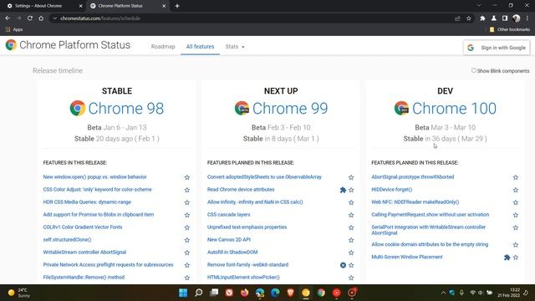Star the 'HIDDevice forget()' feature
This screenshot has height=301, width=535.
516,190
